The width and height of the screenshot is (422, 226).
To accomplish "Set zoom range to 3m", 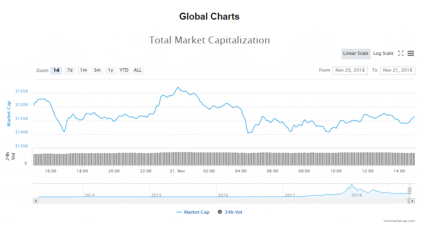I will 97,70.
